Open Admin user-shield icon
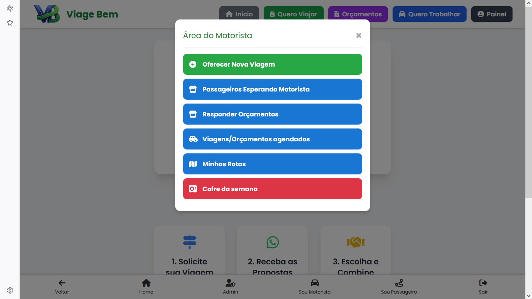The width and height of the screenshot is (532, 299). point(231,283)
